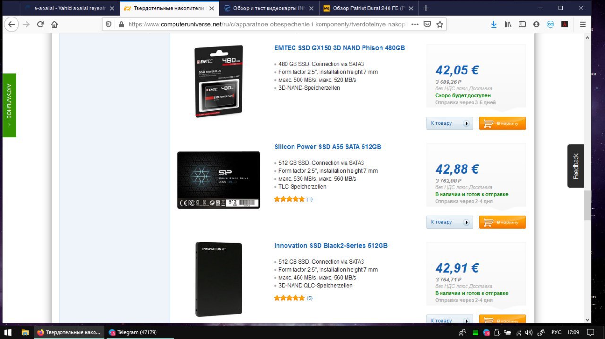Open a new browser tab
This screenshot has width=605, height=339.
(x=426, y=8)
